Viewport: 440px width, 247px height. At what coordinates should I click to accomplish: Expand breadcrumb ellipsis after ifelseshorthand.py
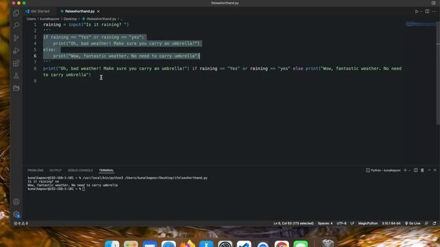pyautogui.click(x=122, y=19)
